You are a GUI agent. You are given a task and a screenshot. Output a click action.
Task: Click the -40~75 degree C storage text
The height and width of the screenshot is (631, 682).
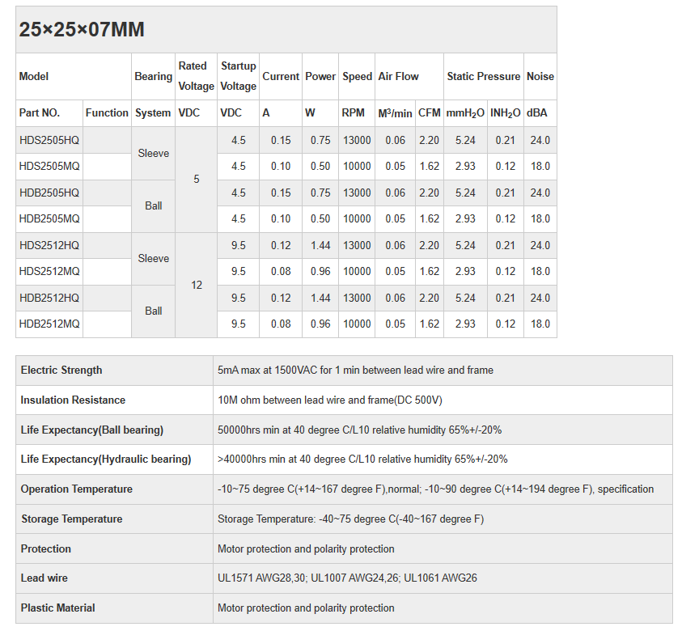click(x=350, y=519)
